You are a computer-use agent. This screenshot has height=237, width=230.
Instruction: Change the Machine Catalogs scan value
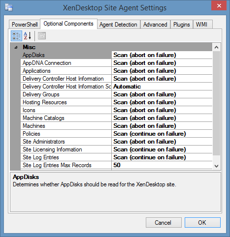pos(162,118)
